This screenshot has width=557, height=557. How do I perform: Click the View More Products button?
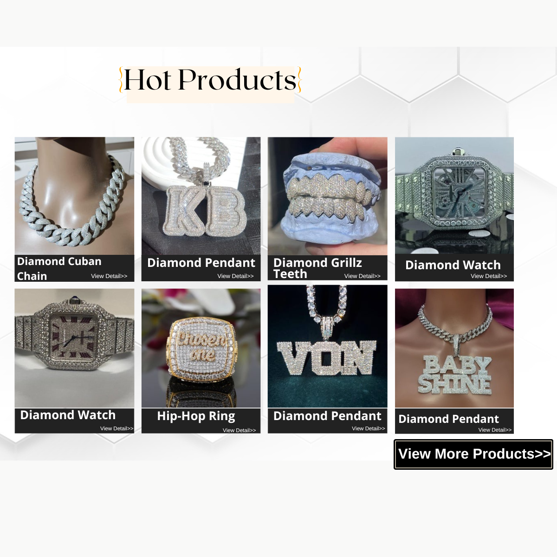pos(473,454)
